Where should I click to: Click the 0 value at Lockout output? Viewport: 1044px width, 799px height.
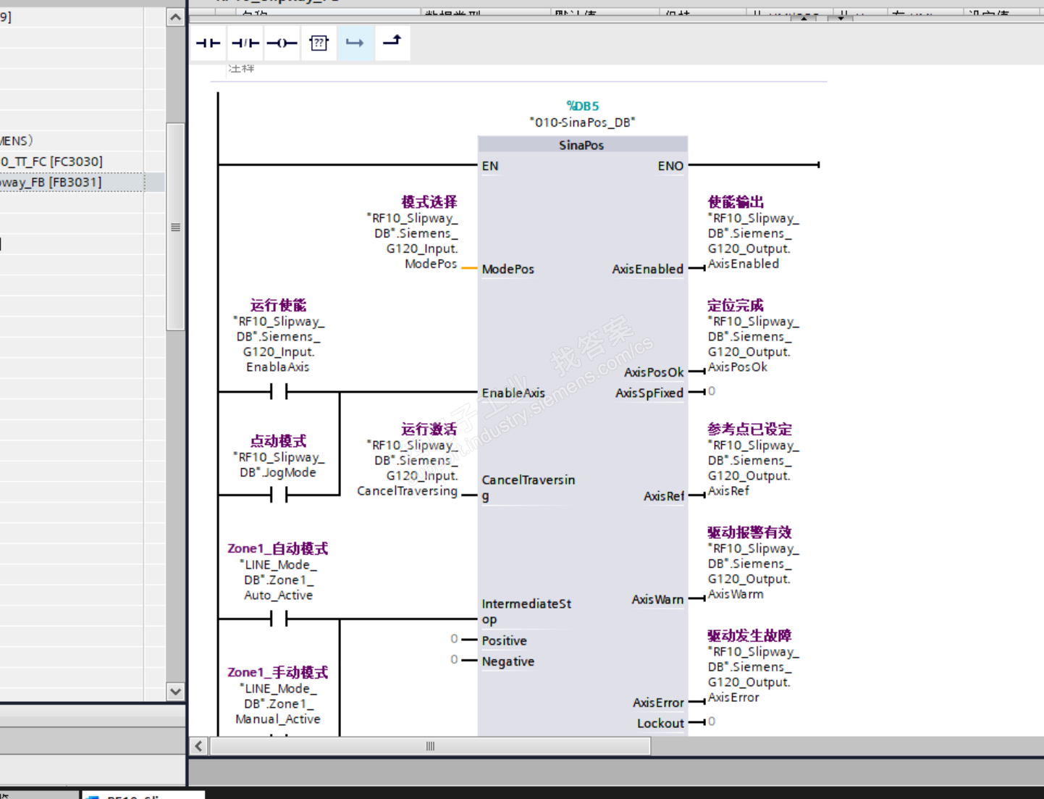tap(712, 721)
